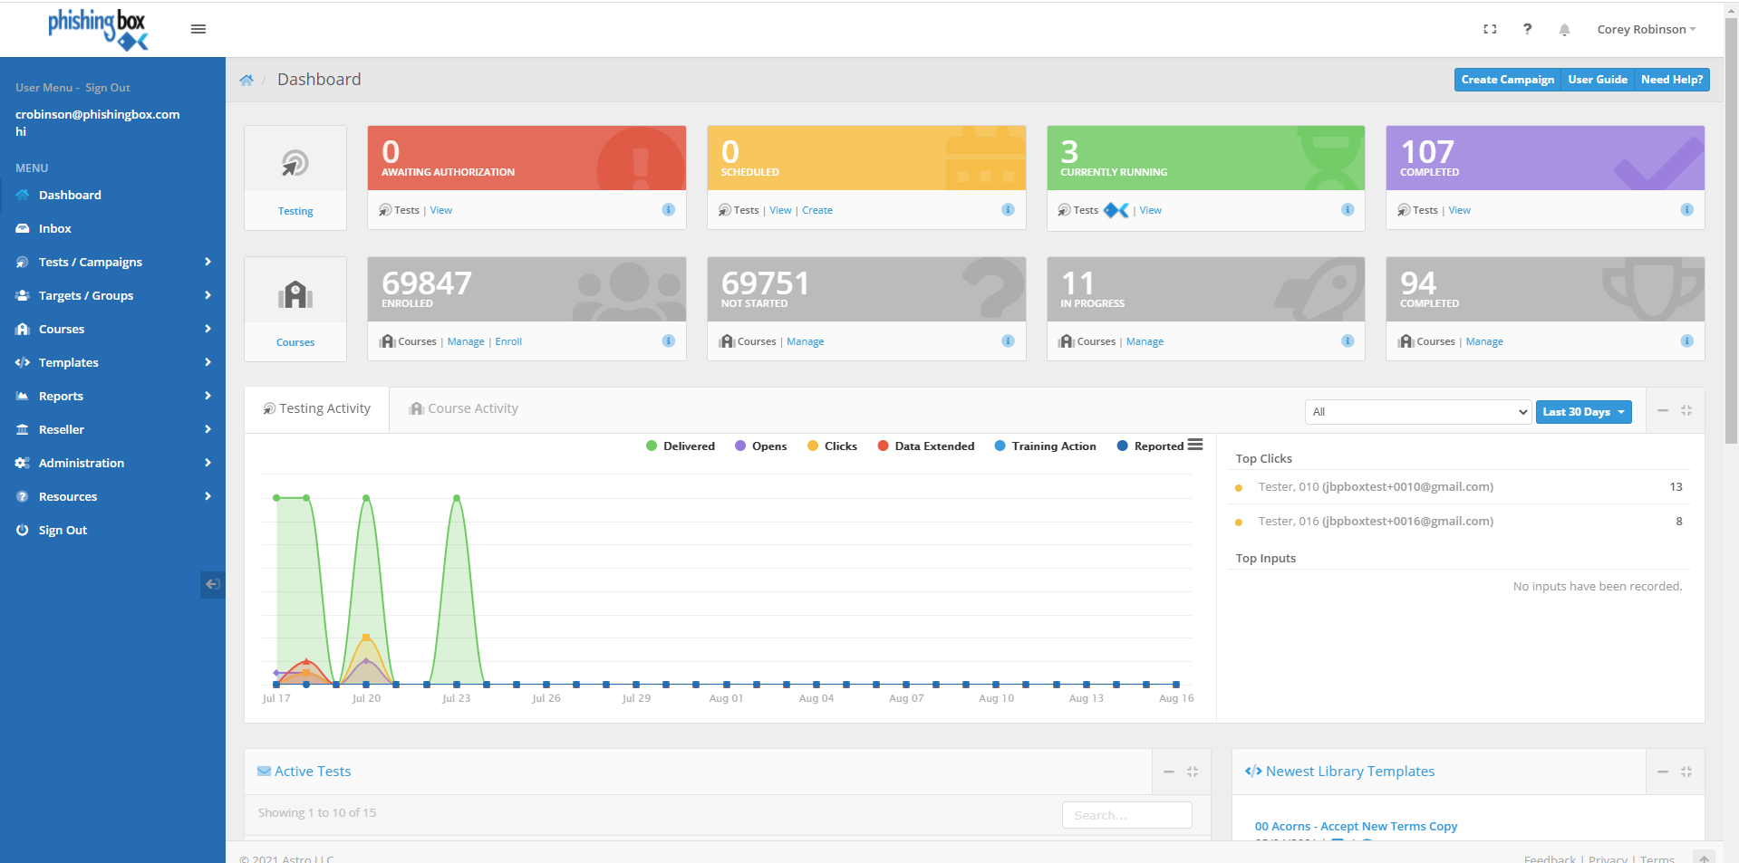1739x863 pixels.
Task: Expand the Active Tests panel fullscreen
Action: [x=1193, y=772]
